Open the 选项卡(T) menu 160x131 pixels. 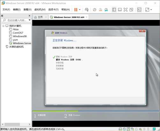[x=53, y=10]
